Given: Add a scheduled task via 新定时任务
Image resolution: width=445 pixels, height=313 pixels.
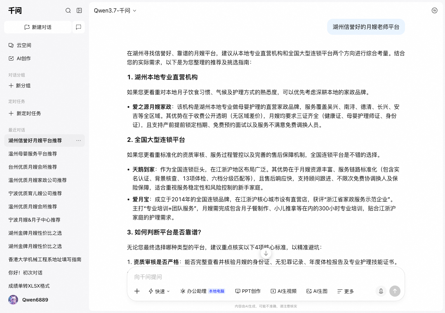Looking at the screenshot, I should pyautogui.click(x=44, y=113).
